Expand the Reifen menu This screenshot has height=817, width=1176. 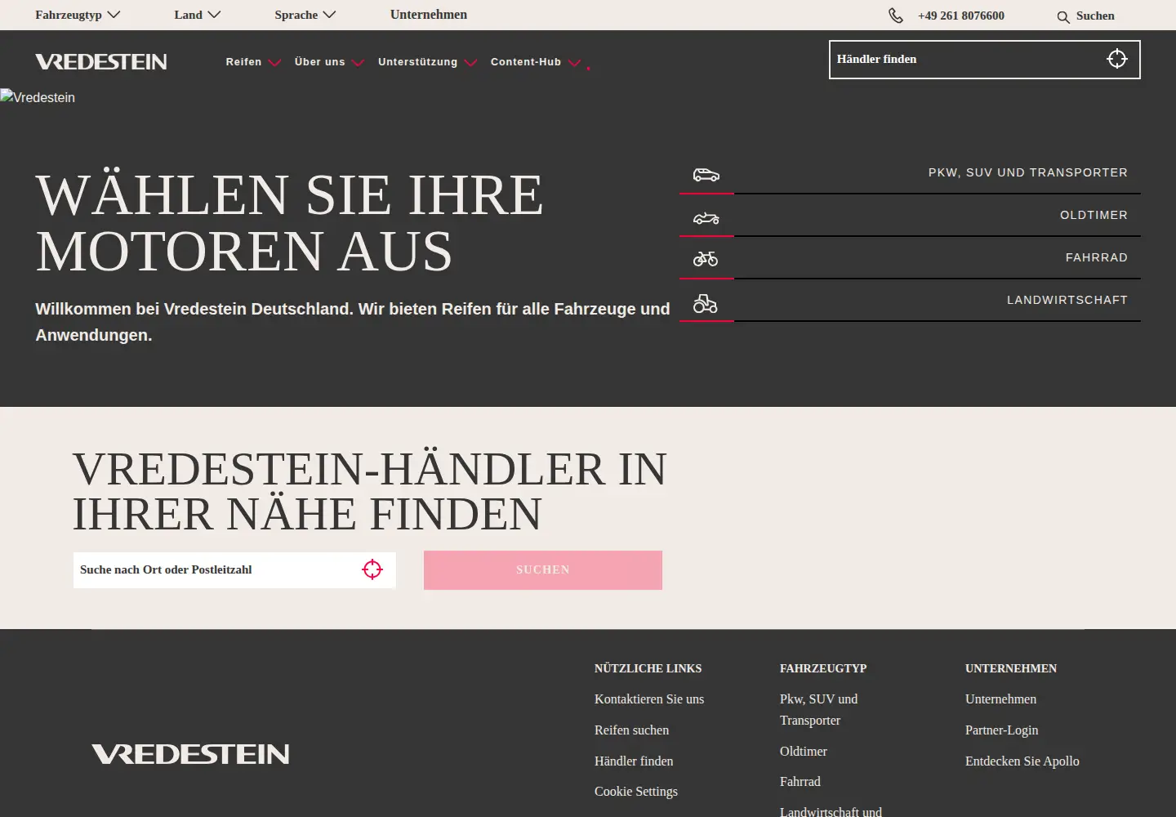tap(253, 62)
